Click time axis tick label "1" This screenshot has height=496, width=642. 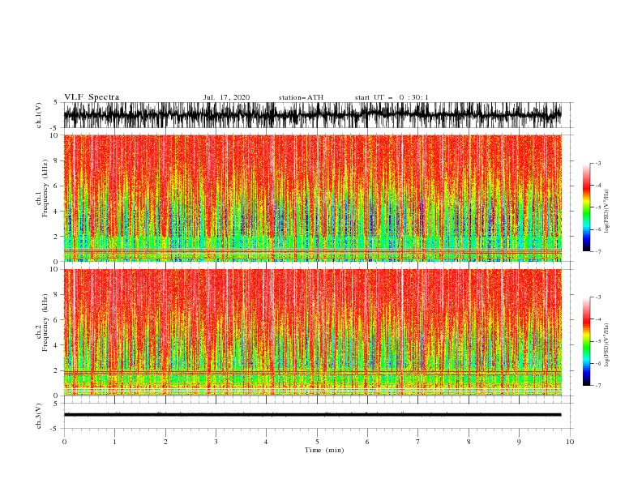[114, 442]
